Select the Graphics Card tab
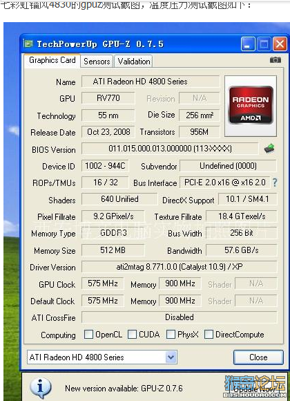 tap(52, 60)
